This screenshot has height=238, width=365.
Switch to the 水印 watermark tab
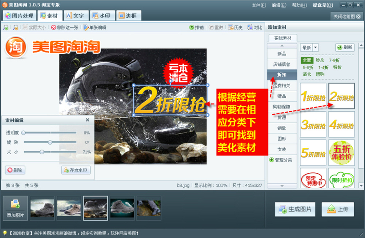point(102,16)
